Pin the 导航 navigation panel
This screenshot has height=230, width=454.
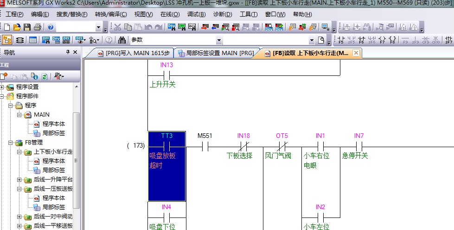click(x=68, y=52)
